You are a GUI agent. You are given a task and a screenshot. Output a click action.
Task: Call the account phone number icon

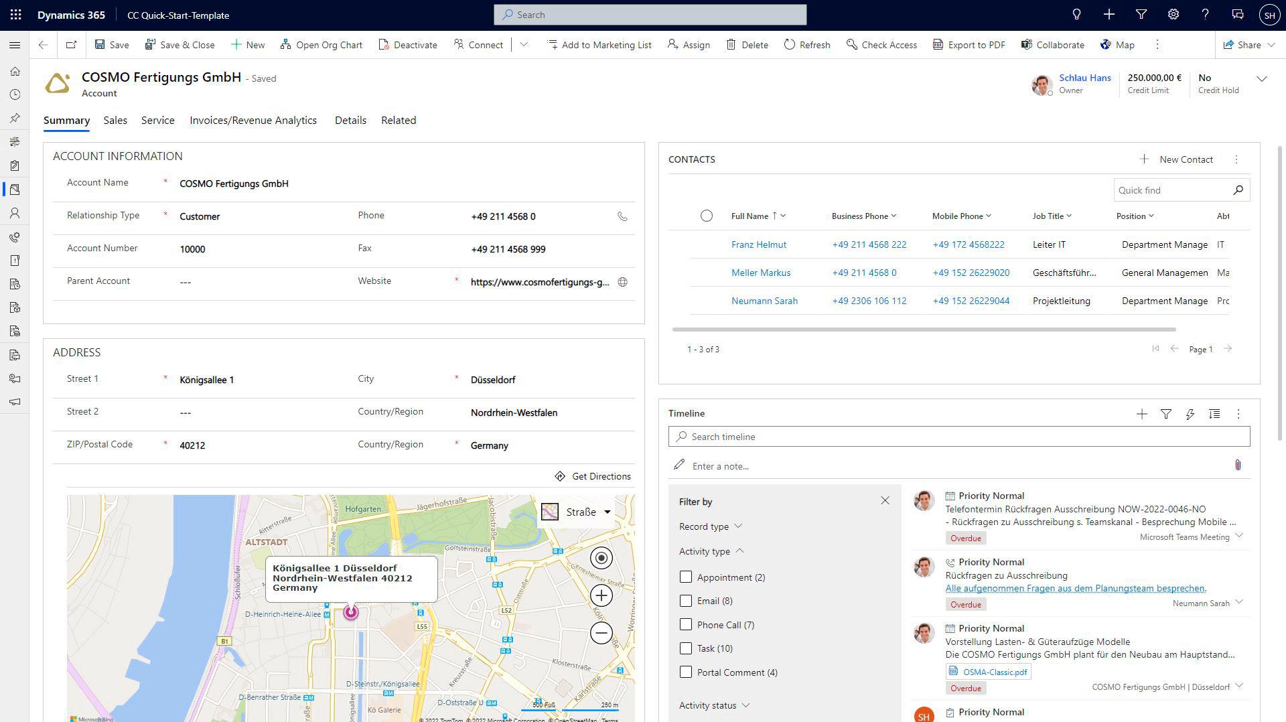tap(622, 216)
